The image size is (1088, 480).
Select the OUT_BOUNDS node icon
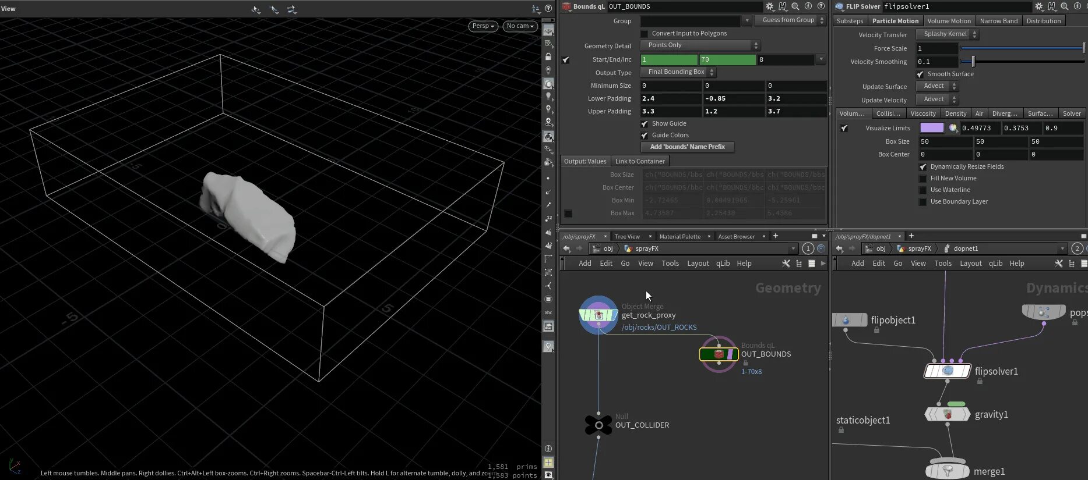[719, 354]
